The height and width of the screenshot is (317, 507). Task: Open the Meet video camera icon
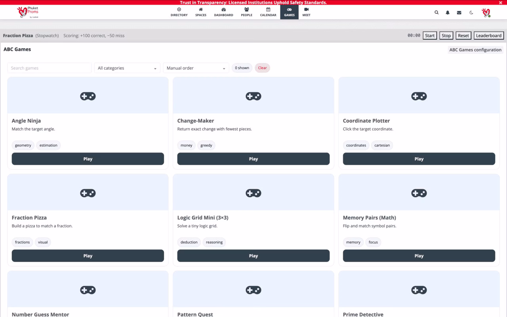point(306,10)
